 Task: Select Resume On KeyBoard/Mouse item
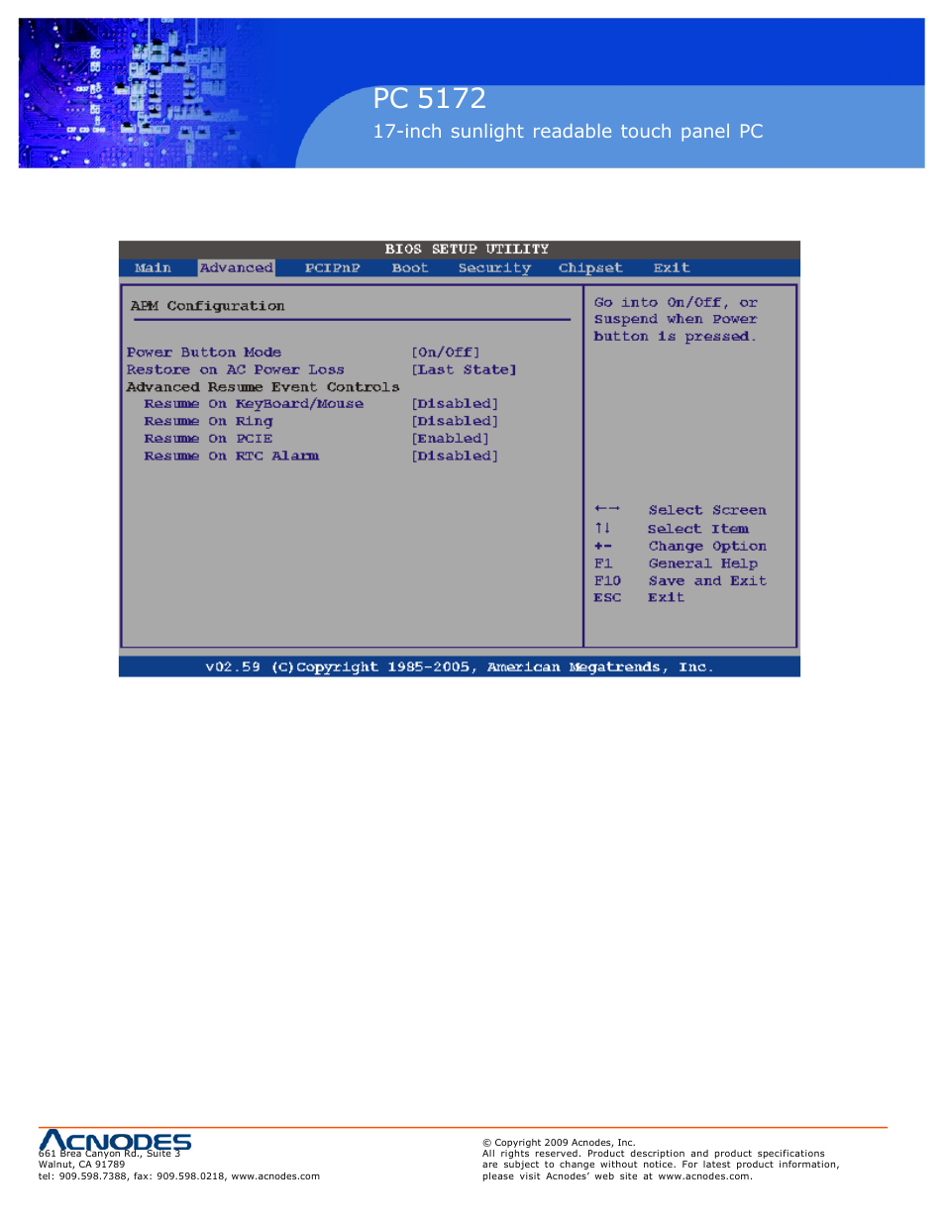coord(254,404)
